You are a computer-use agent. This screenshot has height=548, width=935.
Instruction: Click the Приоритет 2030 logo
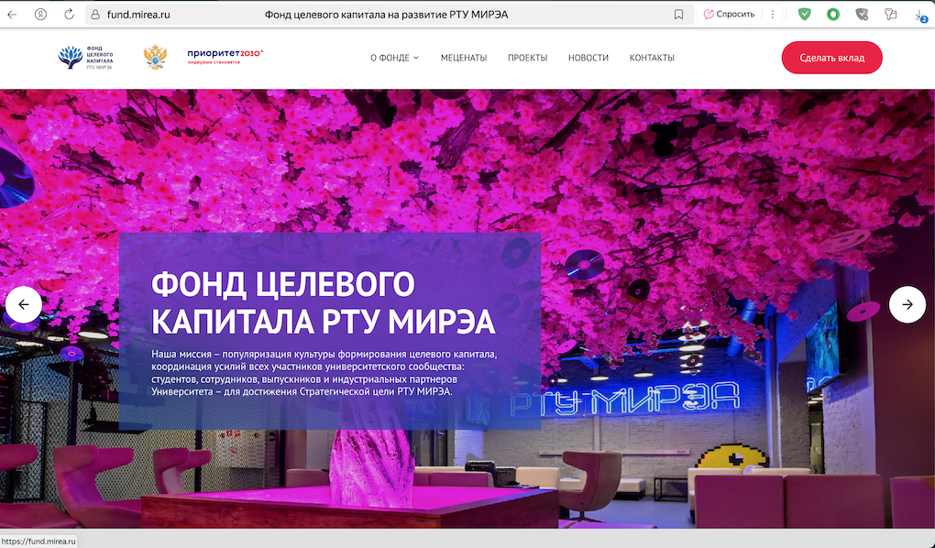pos(225,56)
